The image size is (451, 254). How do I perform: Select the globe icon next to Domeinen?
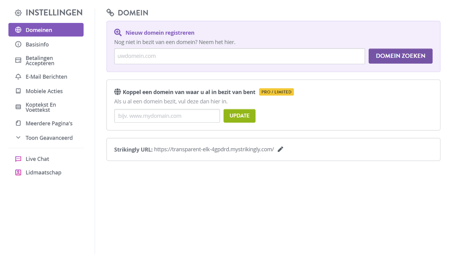click(x=18, y=30)
